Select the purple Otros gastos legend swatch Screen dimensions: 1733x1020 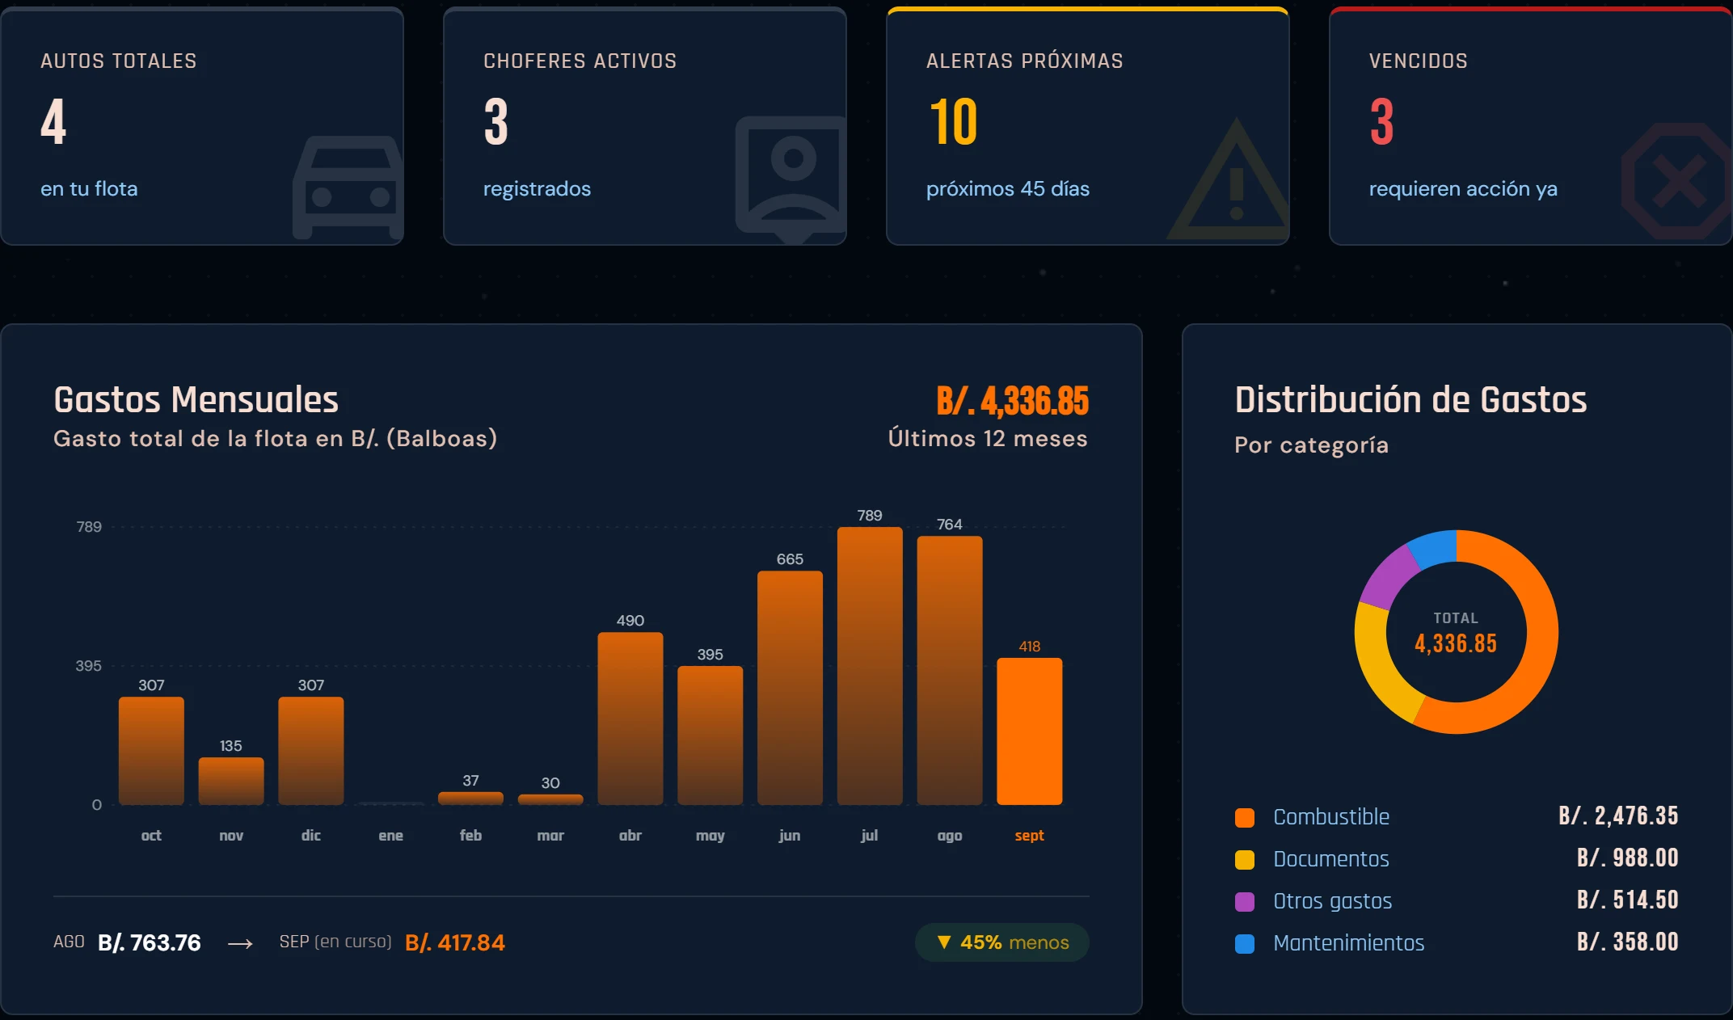click(x=1245, y=901)
